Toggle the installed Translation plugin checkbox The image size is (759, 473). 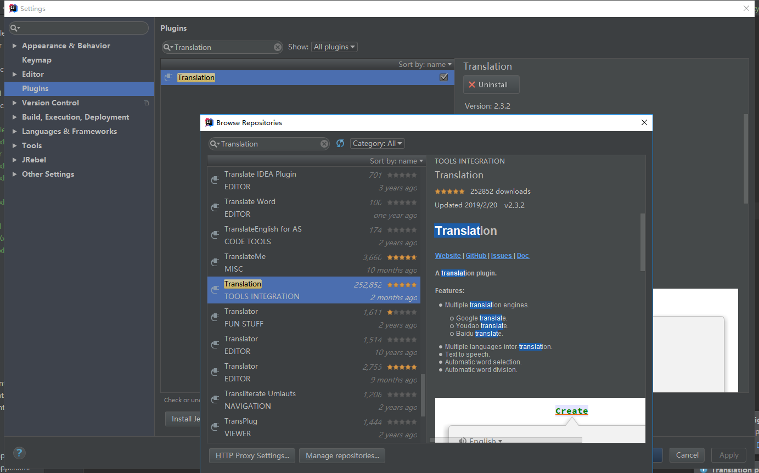click(444, 77)
